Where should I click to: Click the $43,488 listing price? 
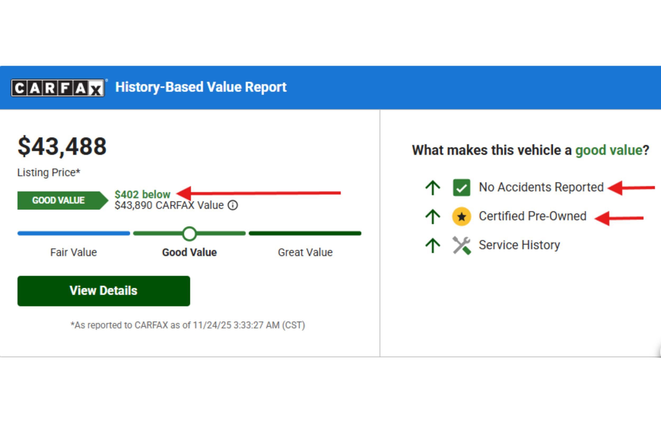(x=62, y=146)
